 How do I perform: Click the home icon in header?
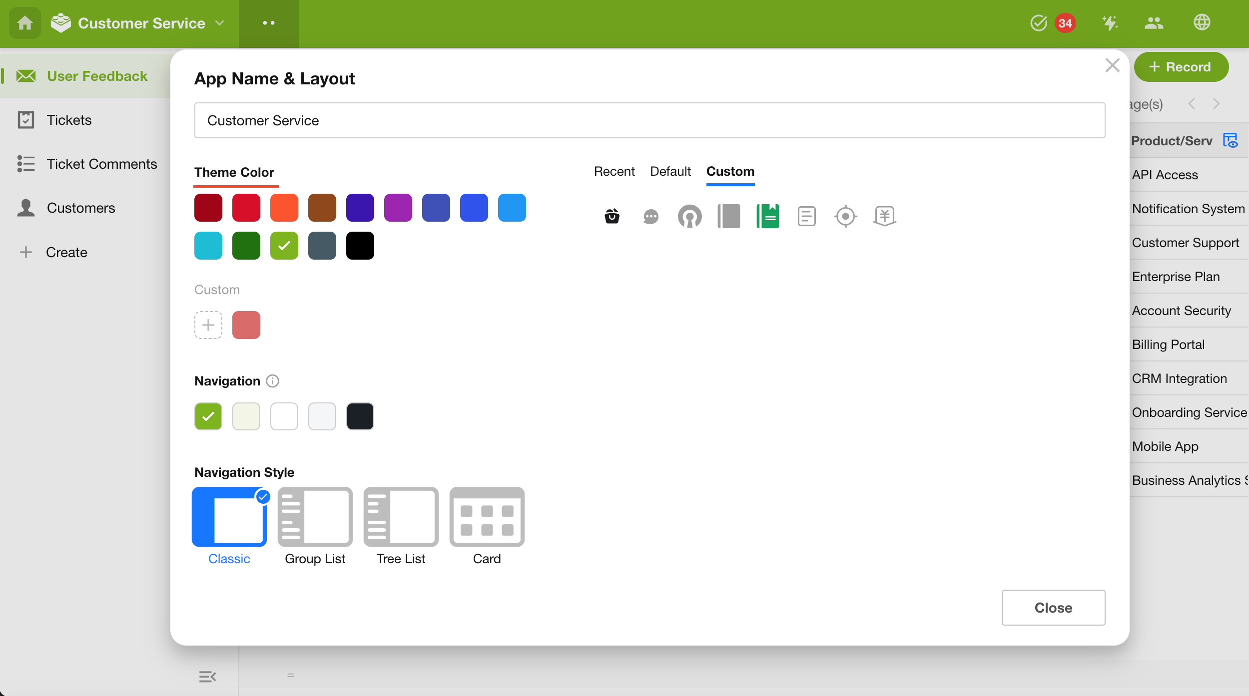(24, 23)
